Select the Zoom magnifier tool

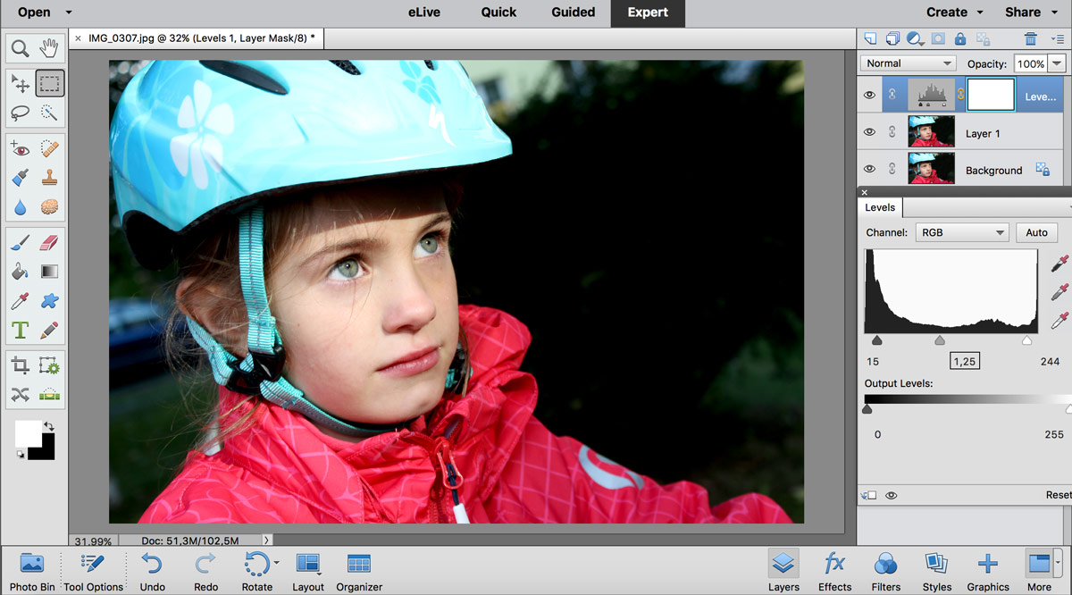(x=20, y=48)
